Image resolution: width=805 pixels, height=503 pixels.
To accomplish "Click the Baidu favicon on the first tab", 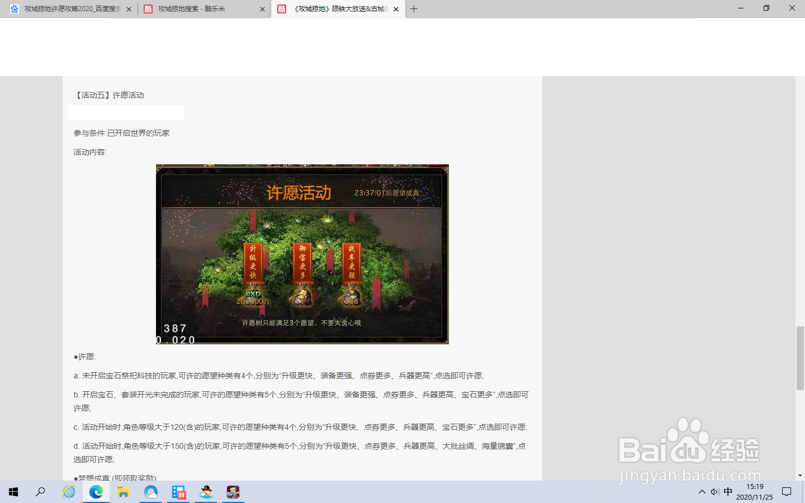I will pos(13,9).
